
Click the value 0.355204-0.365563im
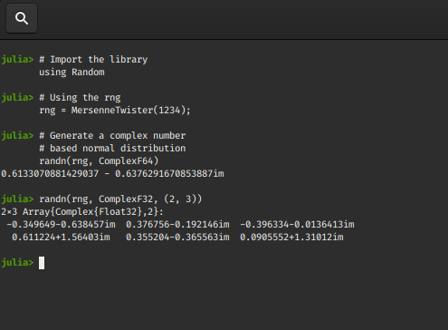(177, 238)
